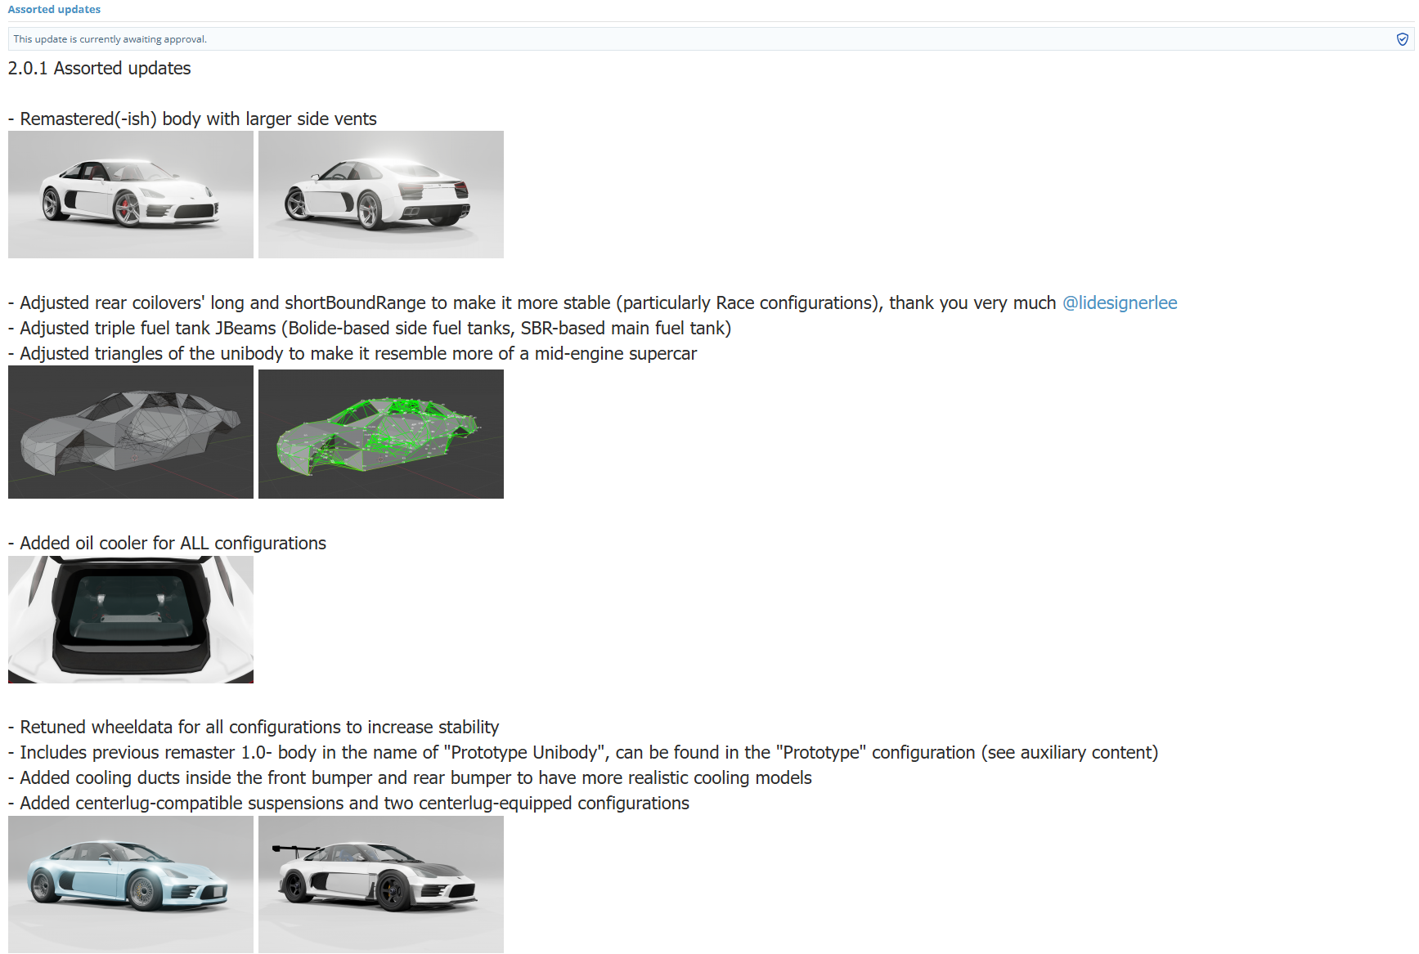Open light blue centerlug car image

tap(131, 885)
